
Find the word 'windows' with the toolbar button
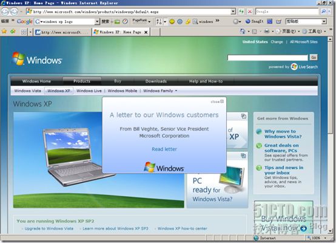click(x=203, y=21)
